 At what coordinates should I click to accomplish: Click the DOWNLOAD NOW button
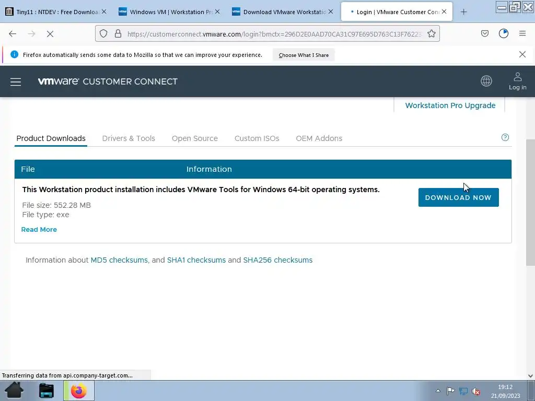pyautogui.click(x=459, y=197)
